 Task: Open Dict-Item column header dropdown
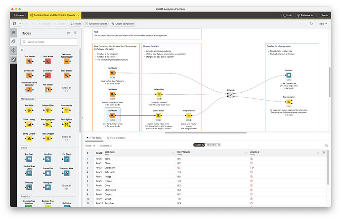click(x=172, y=153)
